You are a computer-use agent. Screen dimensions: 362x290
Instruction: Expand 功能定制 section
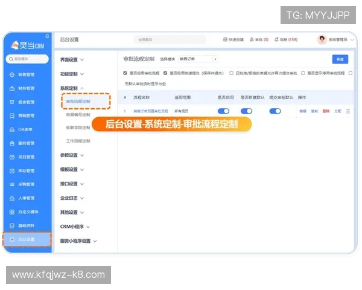tap(72, 74)
